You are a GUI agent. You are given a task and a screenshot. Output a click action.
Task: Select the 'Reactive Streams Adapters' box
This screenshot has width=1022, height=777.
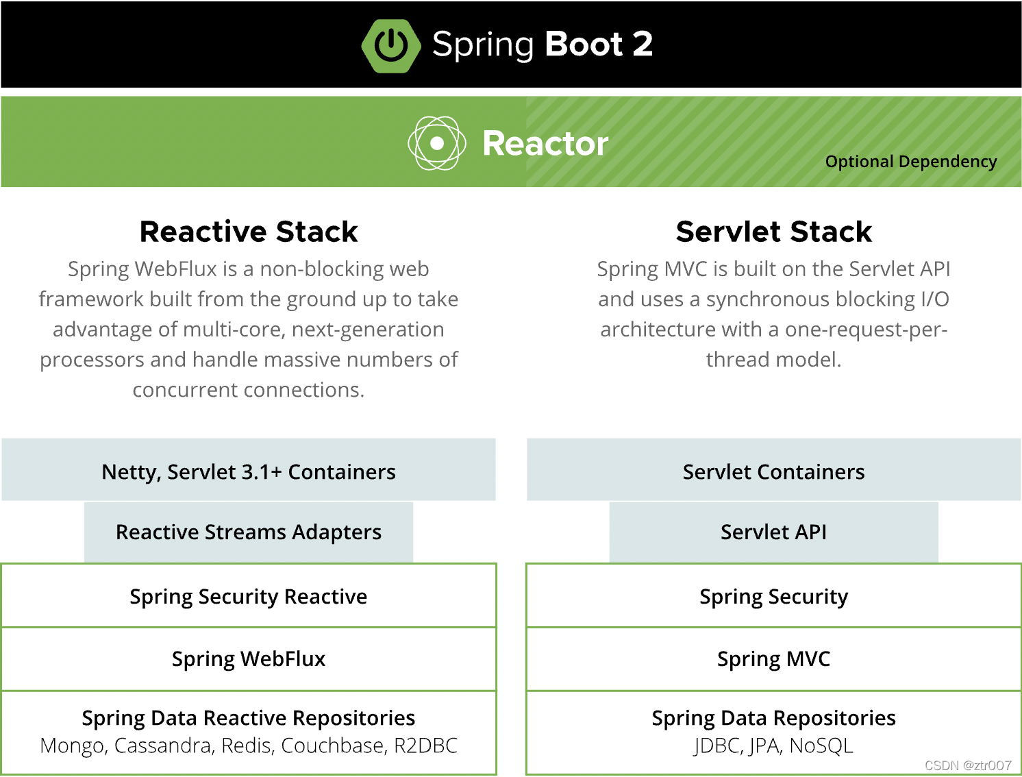(249, 532)
